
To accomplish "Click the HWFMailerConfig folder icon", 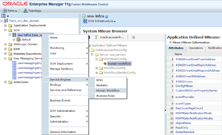I will point(101,59).
